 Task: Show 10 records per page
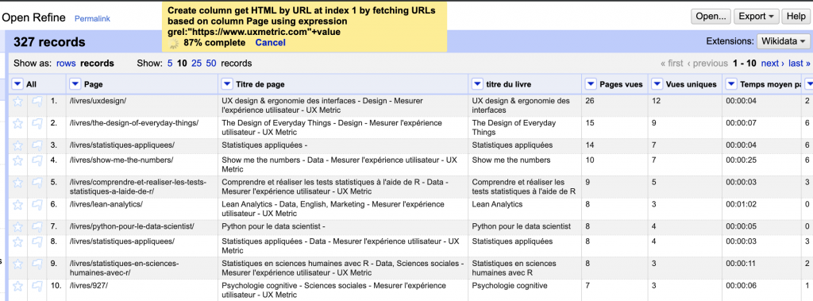click(182, 64)
